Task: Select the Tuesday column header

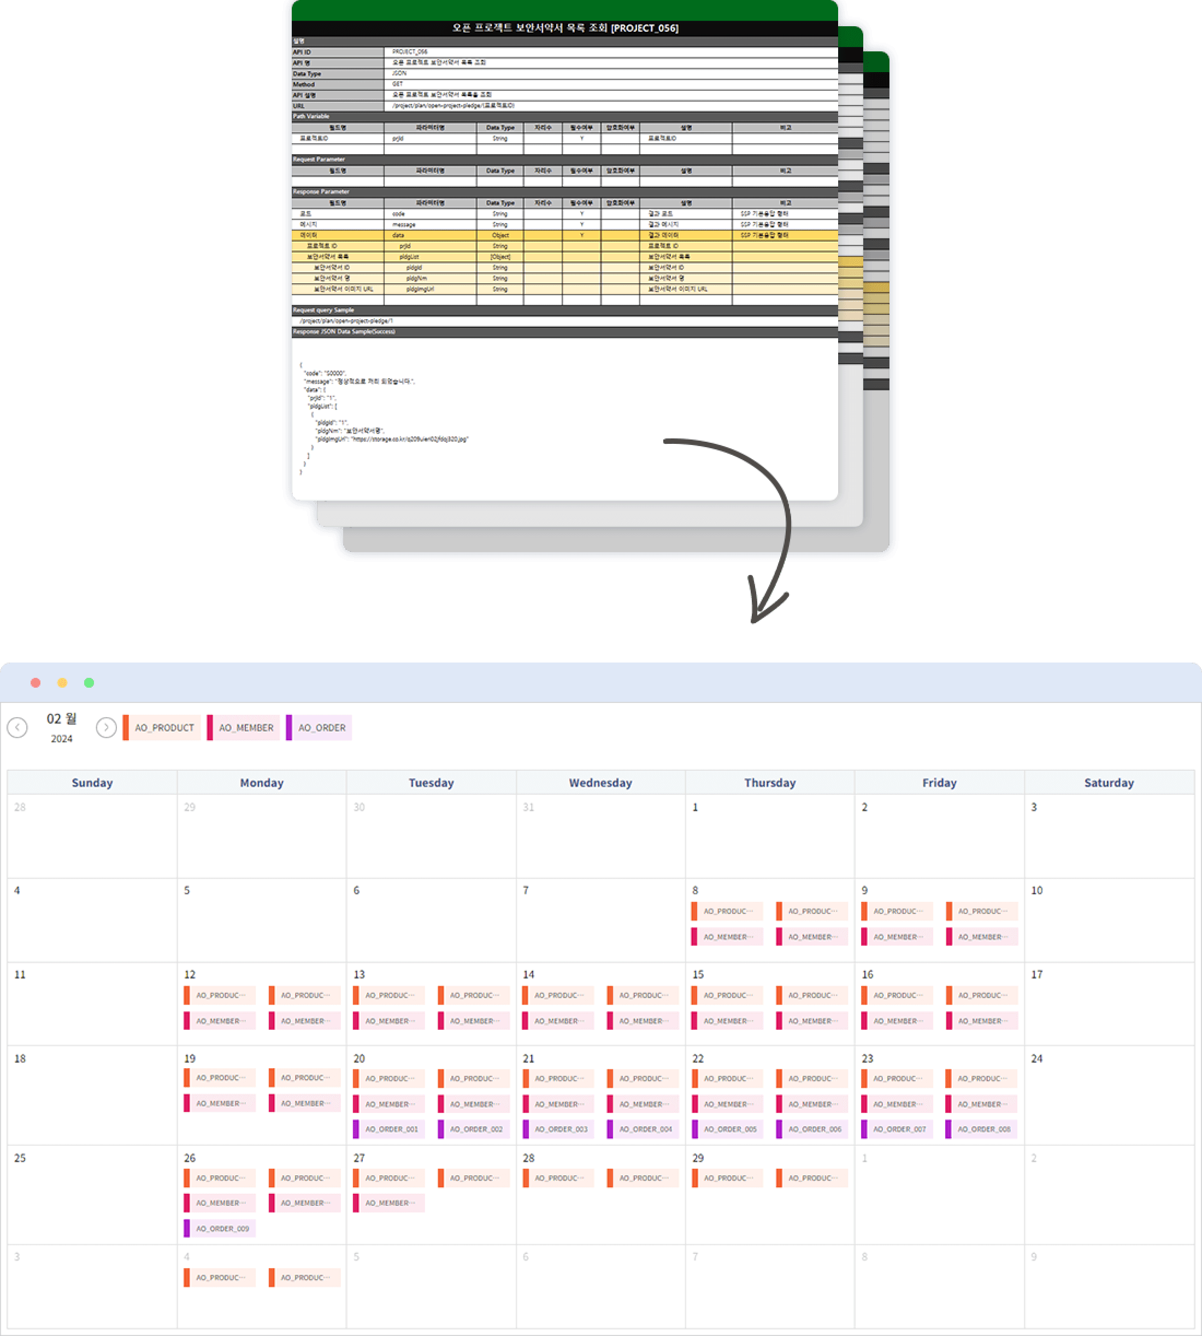Action: pyautogui.click(x=431, y=782)
